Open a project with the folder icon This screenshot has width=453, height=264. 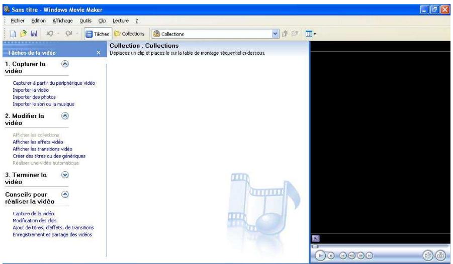pyautogui.click(x=24, y=34)
